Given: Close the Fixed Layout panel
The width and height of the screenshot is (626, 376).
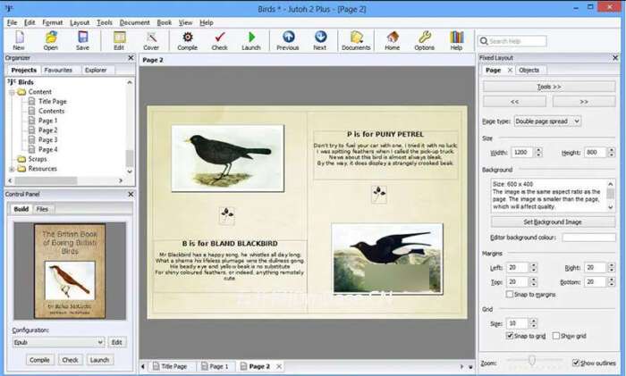Looking at the screenshot, I should pos(615,58).
